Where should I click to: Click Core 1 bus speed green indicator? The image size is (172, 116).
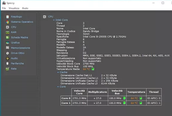pos(124,103)
